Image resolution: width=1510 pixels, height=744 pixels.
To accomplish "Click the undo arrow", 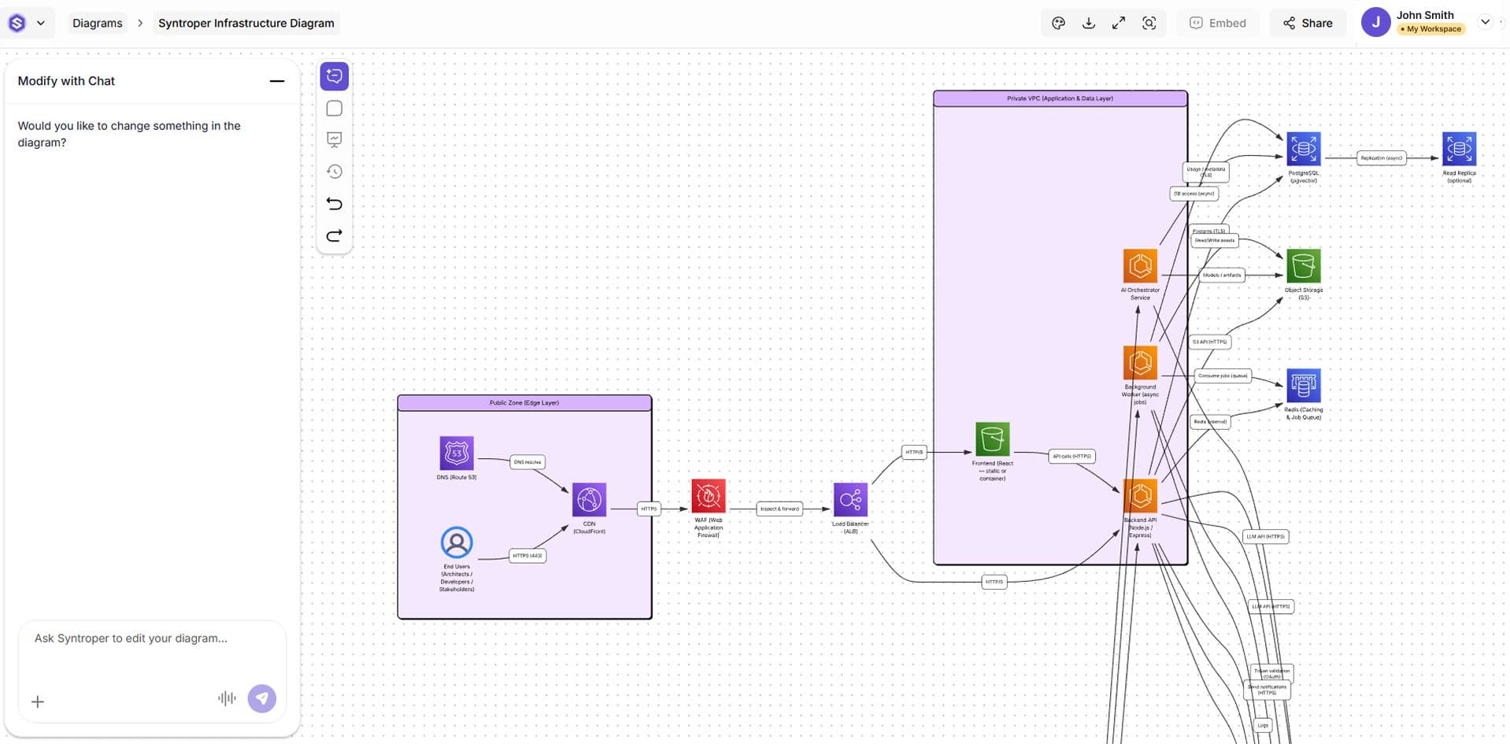I will click(334, 204).
